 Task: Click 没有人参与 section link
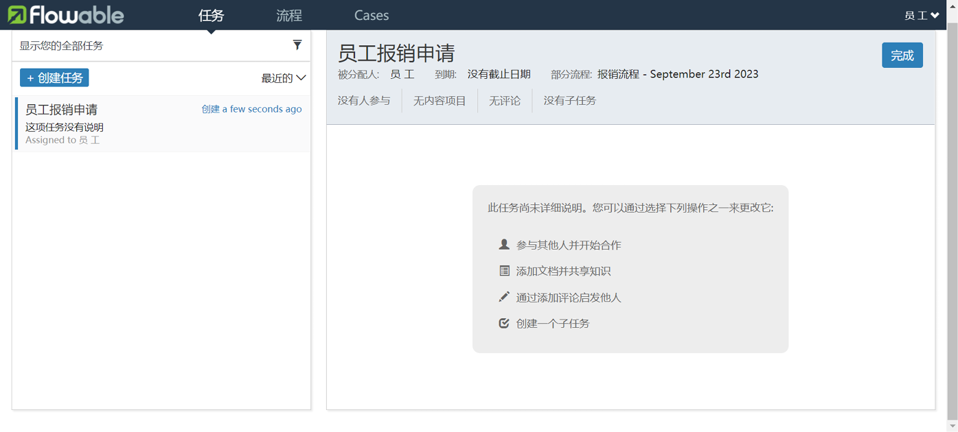364,101
